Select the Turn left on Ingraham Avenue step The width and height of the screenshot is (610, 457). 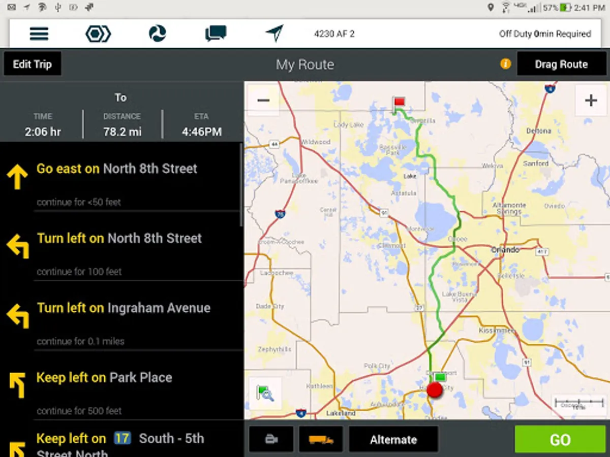[x=121, y=315]
